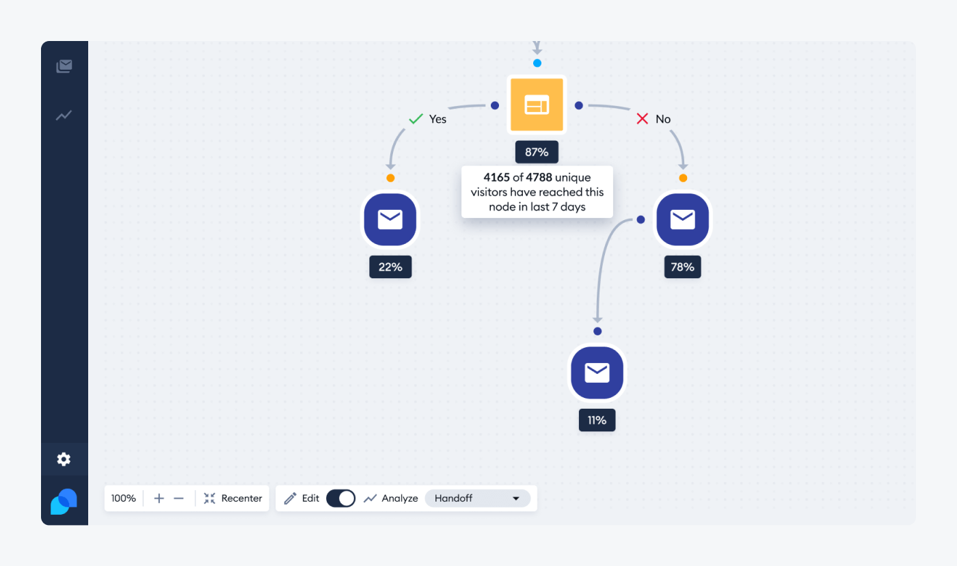
Task: Open the inbox icon in sidebar
Action: pyautogui.click(x=64, y=66)
